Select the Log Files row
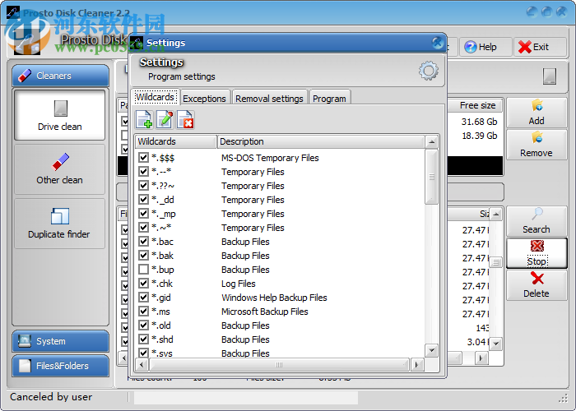The width and height of the screenshot is (576, 411). (280, 284)
